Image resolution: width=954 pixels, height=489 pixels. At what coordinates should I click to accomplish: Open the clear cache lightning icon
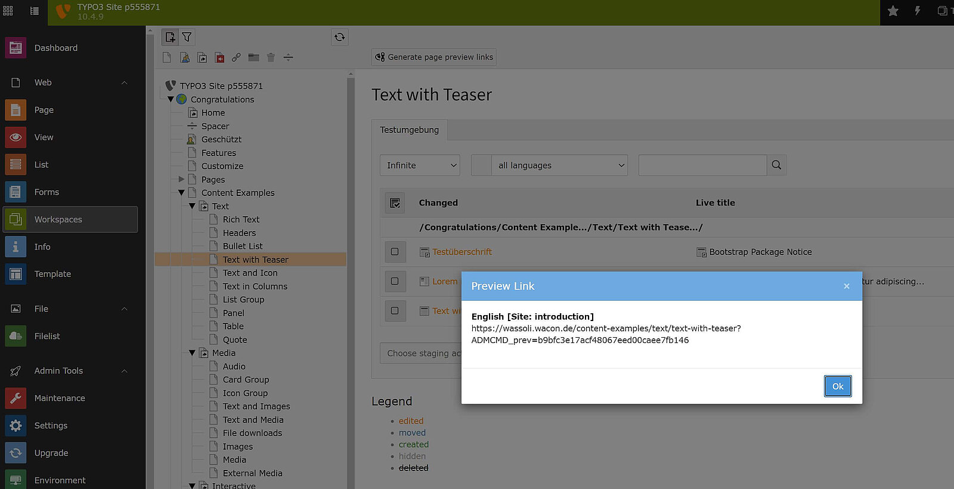917,11
